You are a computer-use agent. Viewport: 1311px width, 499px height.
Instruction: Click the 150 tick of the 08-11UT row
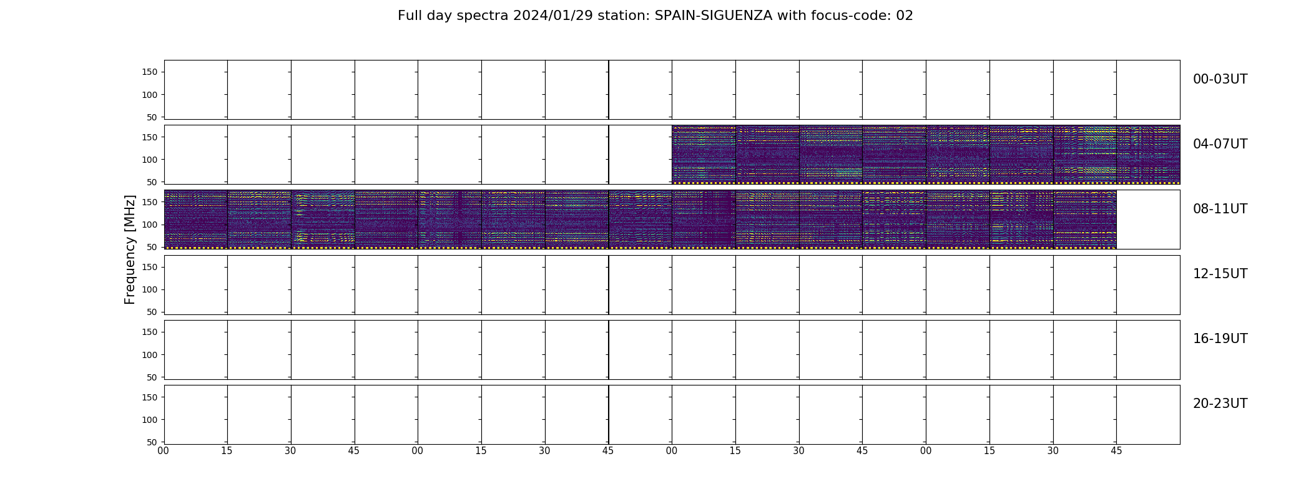150,202
